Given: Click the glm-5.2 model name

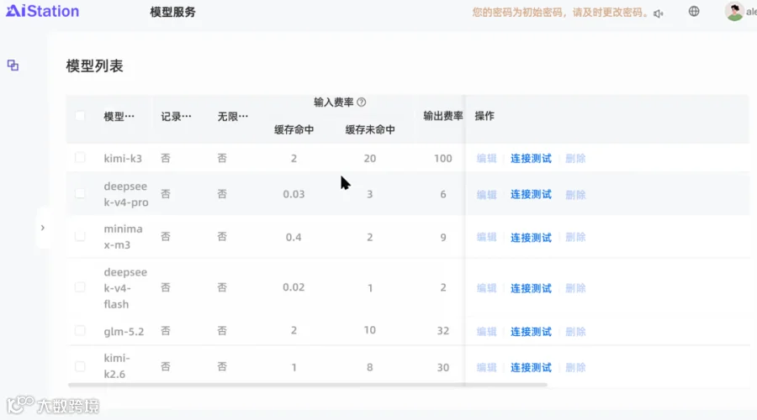Looking at the screenshot, I should click(x=124, y=331).
